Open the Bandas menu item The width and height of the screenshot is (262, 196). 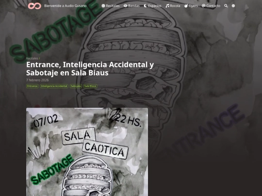[131, 6]
